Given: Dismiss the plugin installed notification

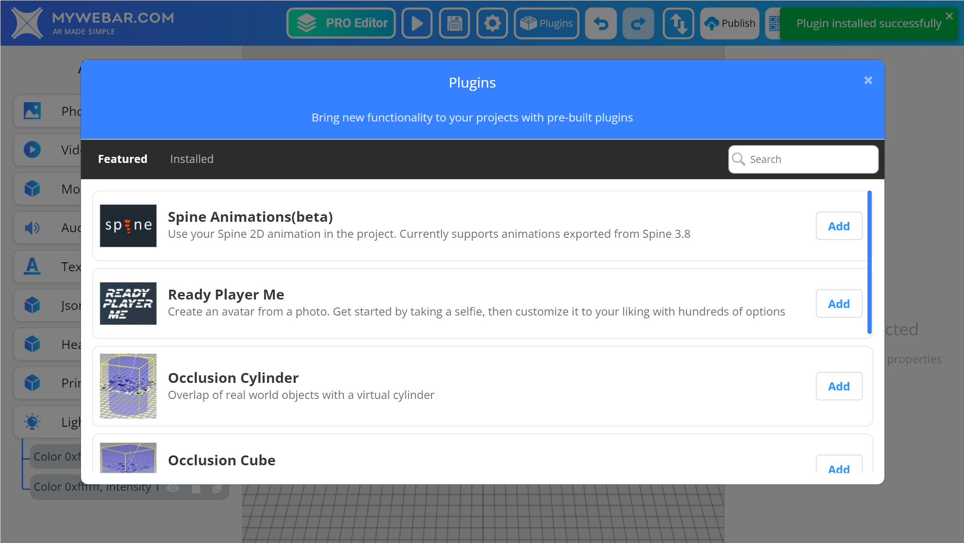Looking at the screenshot, I should 949,16.
